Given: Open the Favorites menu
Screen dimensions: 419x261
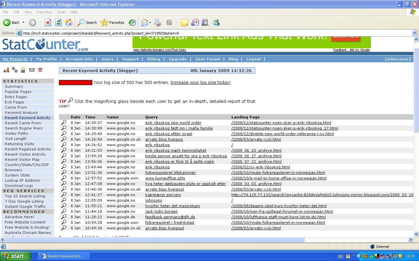Looking at the screenshot, I should coord(44,12).
